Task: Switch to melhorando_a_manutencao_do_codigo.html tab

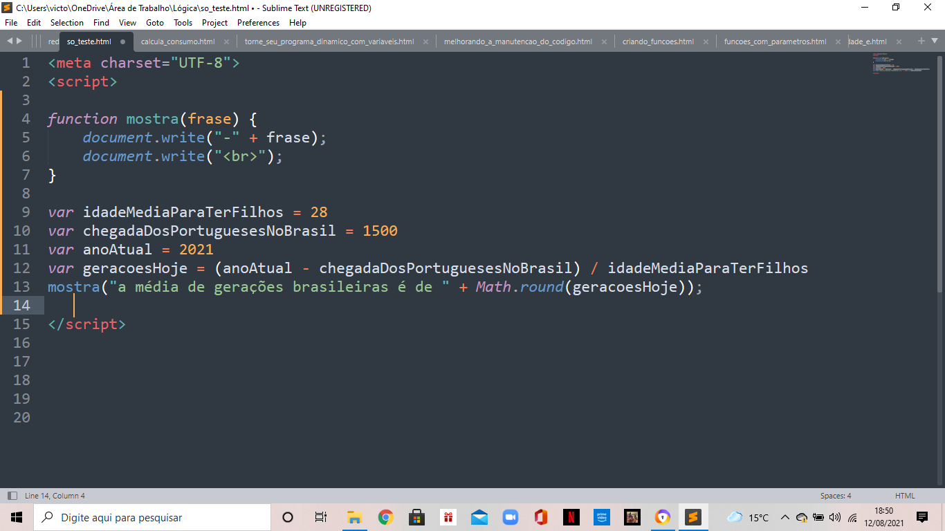Action: click(x=518, y=41)
